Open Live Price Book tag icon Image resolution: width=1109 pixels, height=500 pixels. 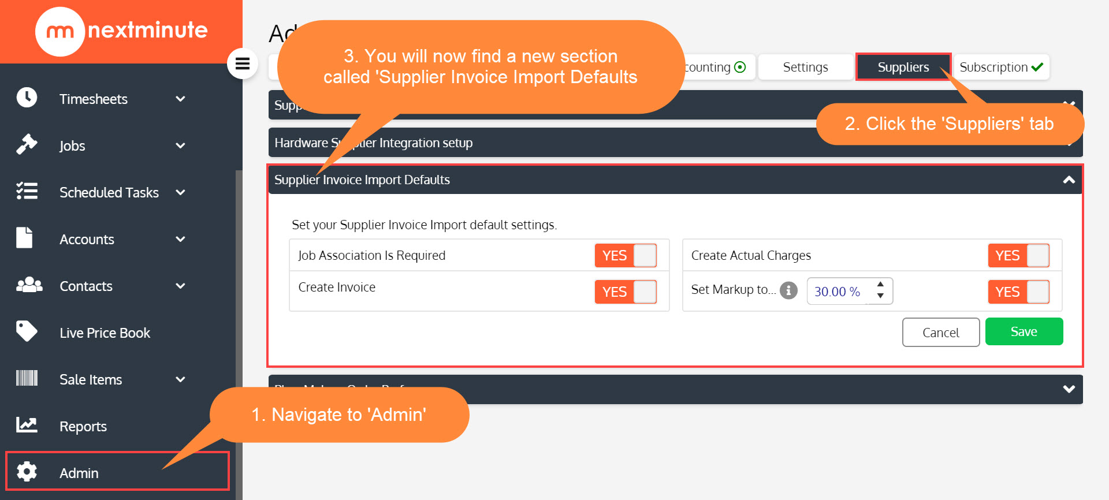(x=27, y=331)
